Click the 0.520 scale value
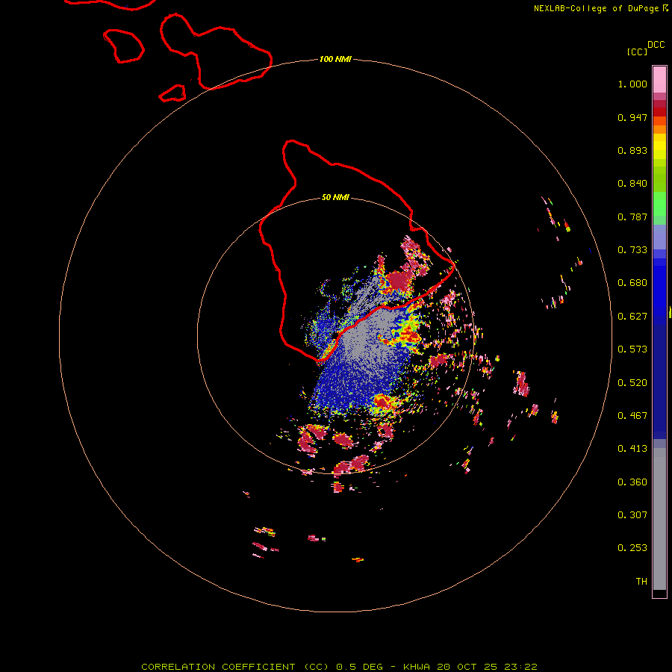The width and height of the screenshot is (672, 672). [632, 383]
